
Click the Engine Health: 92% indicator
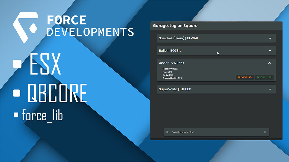[173, 78]
